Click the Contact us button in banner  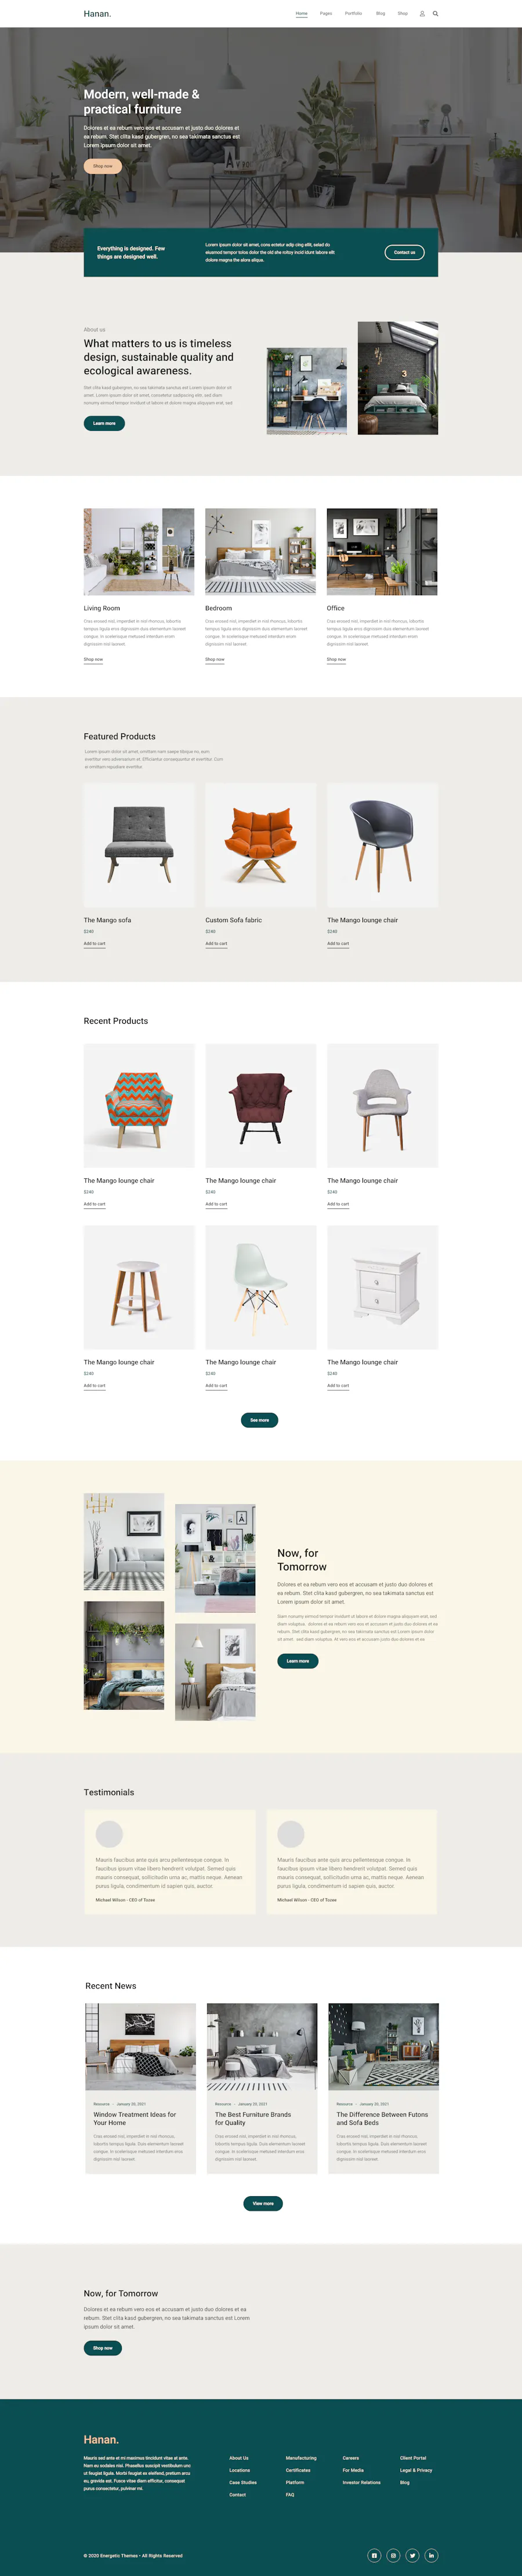coord(404,252)
